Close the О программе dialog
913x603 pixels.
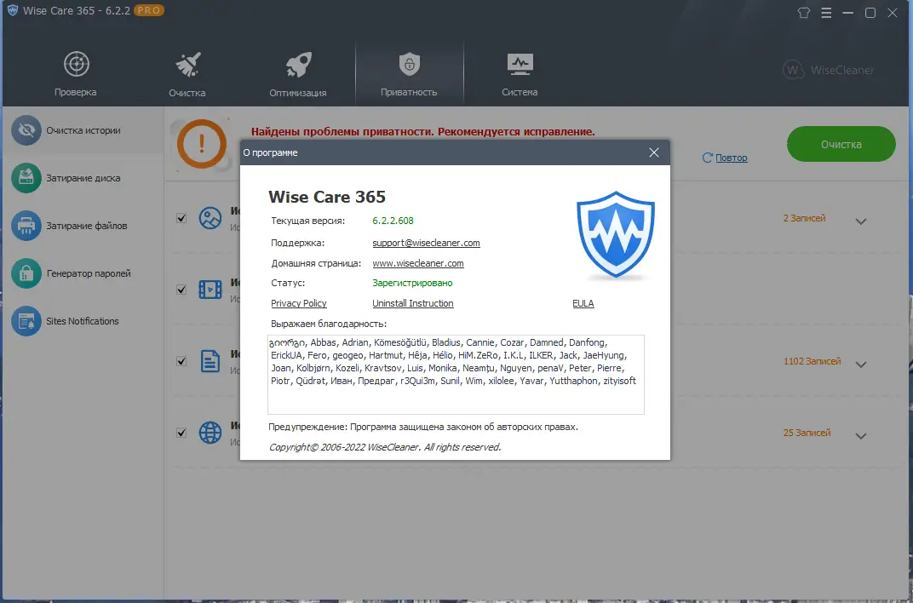pos(654,152)
